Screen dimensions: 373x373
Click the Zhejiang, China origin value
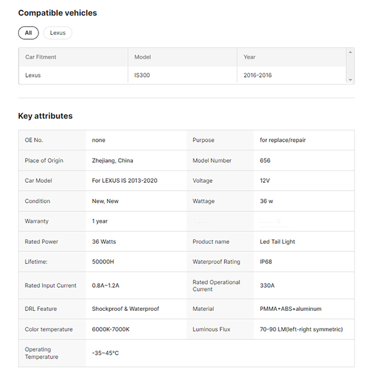[113, 160]
